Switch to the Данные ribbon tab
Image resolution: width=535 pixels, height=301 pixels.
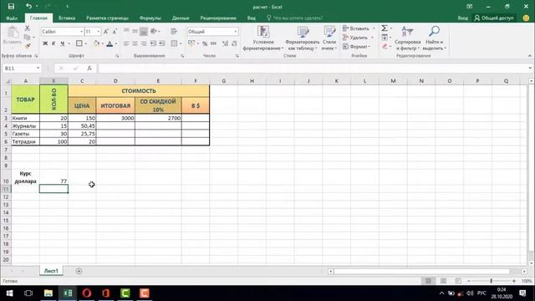(181, 18)
